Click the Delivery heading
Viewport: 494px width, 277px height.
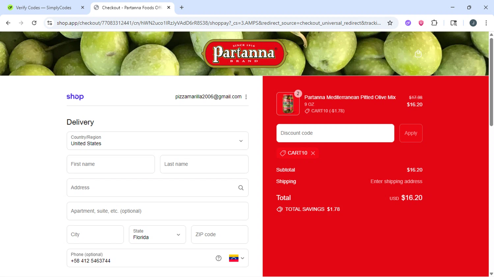coord(80,122)
